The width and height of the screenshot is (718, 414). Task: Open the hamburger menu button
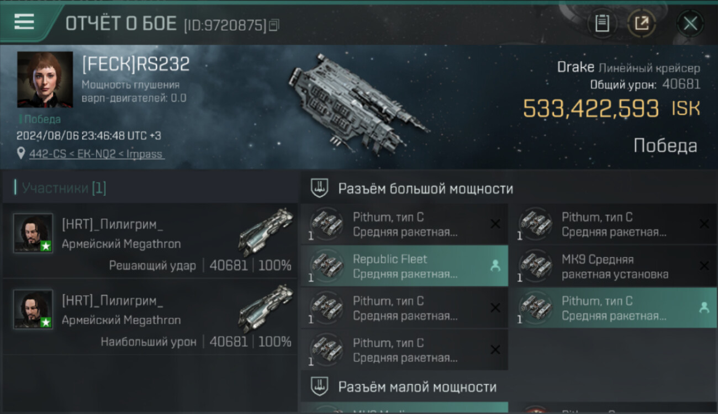click(x=24, y=22)
